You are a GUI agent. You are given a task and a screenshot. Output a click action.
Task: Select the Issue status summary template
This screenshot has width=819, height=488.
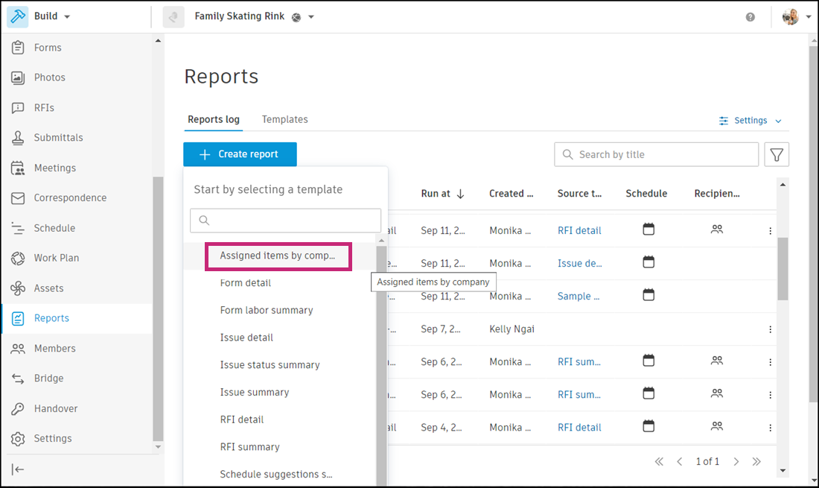coord(270,365)
